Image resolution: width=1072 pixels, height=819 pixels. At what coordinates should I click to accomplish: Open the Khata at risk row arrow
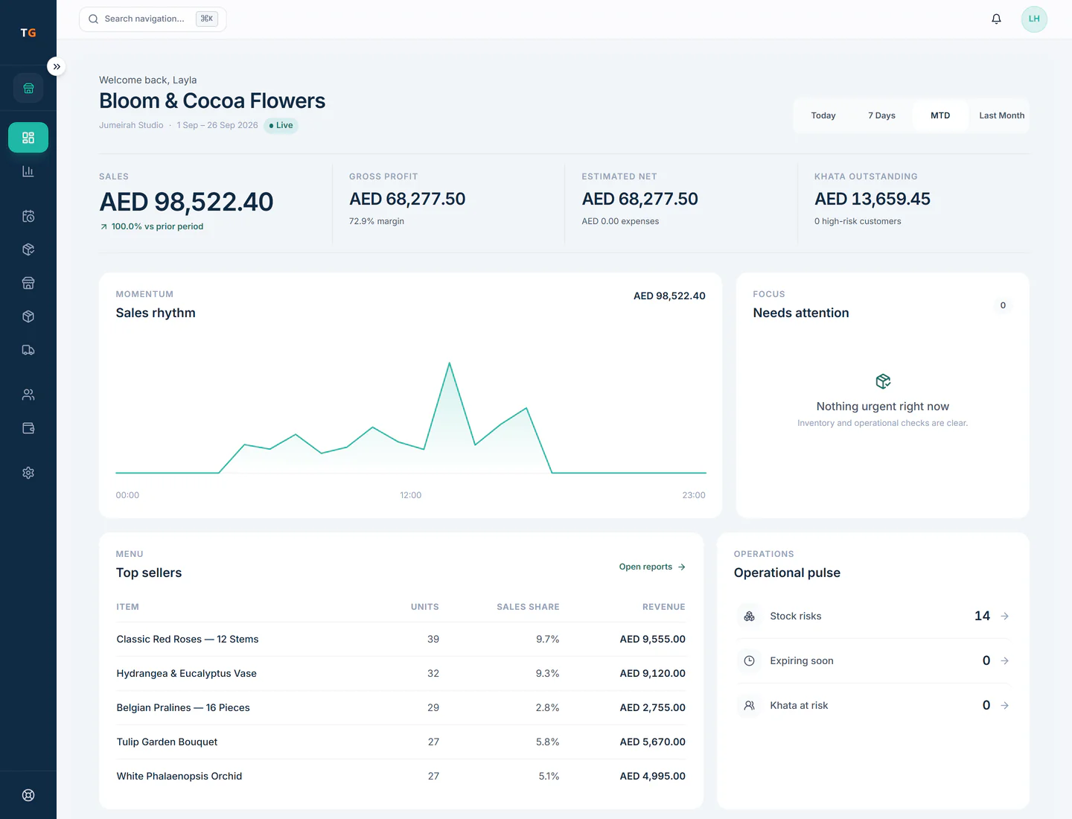point(1004,705)
